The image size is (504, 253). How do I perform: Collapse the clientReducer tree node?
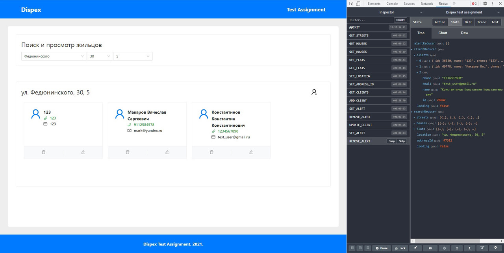click(x=412, y=50)
